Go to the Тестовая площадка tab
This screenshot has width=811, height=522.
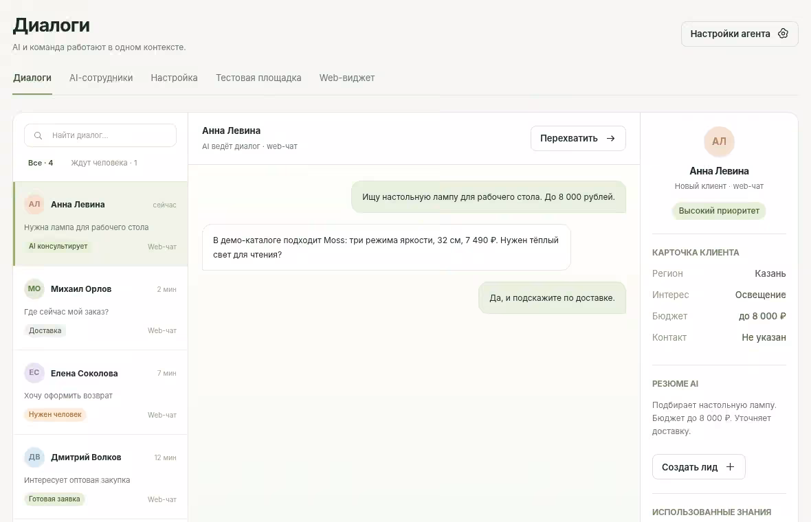click(x=258, y=78)
